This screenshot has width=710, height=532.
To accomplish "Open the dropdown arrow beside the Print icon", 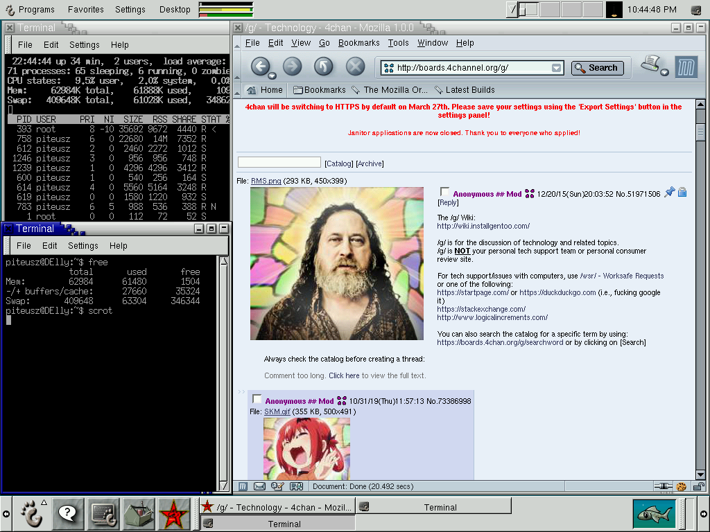I will point(664,72).
